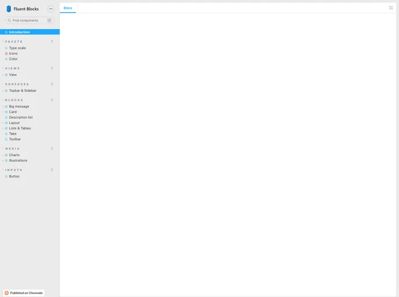This screenshot has height=297, width=399.
Task: Collapse the INPUTS section heading
Action: click(14, 170)
